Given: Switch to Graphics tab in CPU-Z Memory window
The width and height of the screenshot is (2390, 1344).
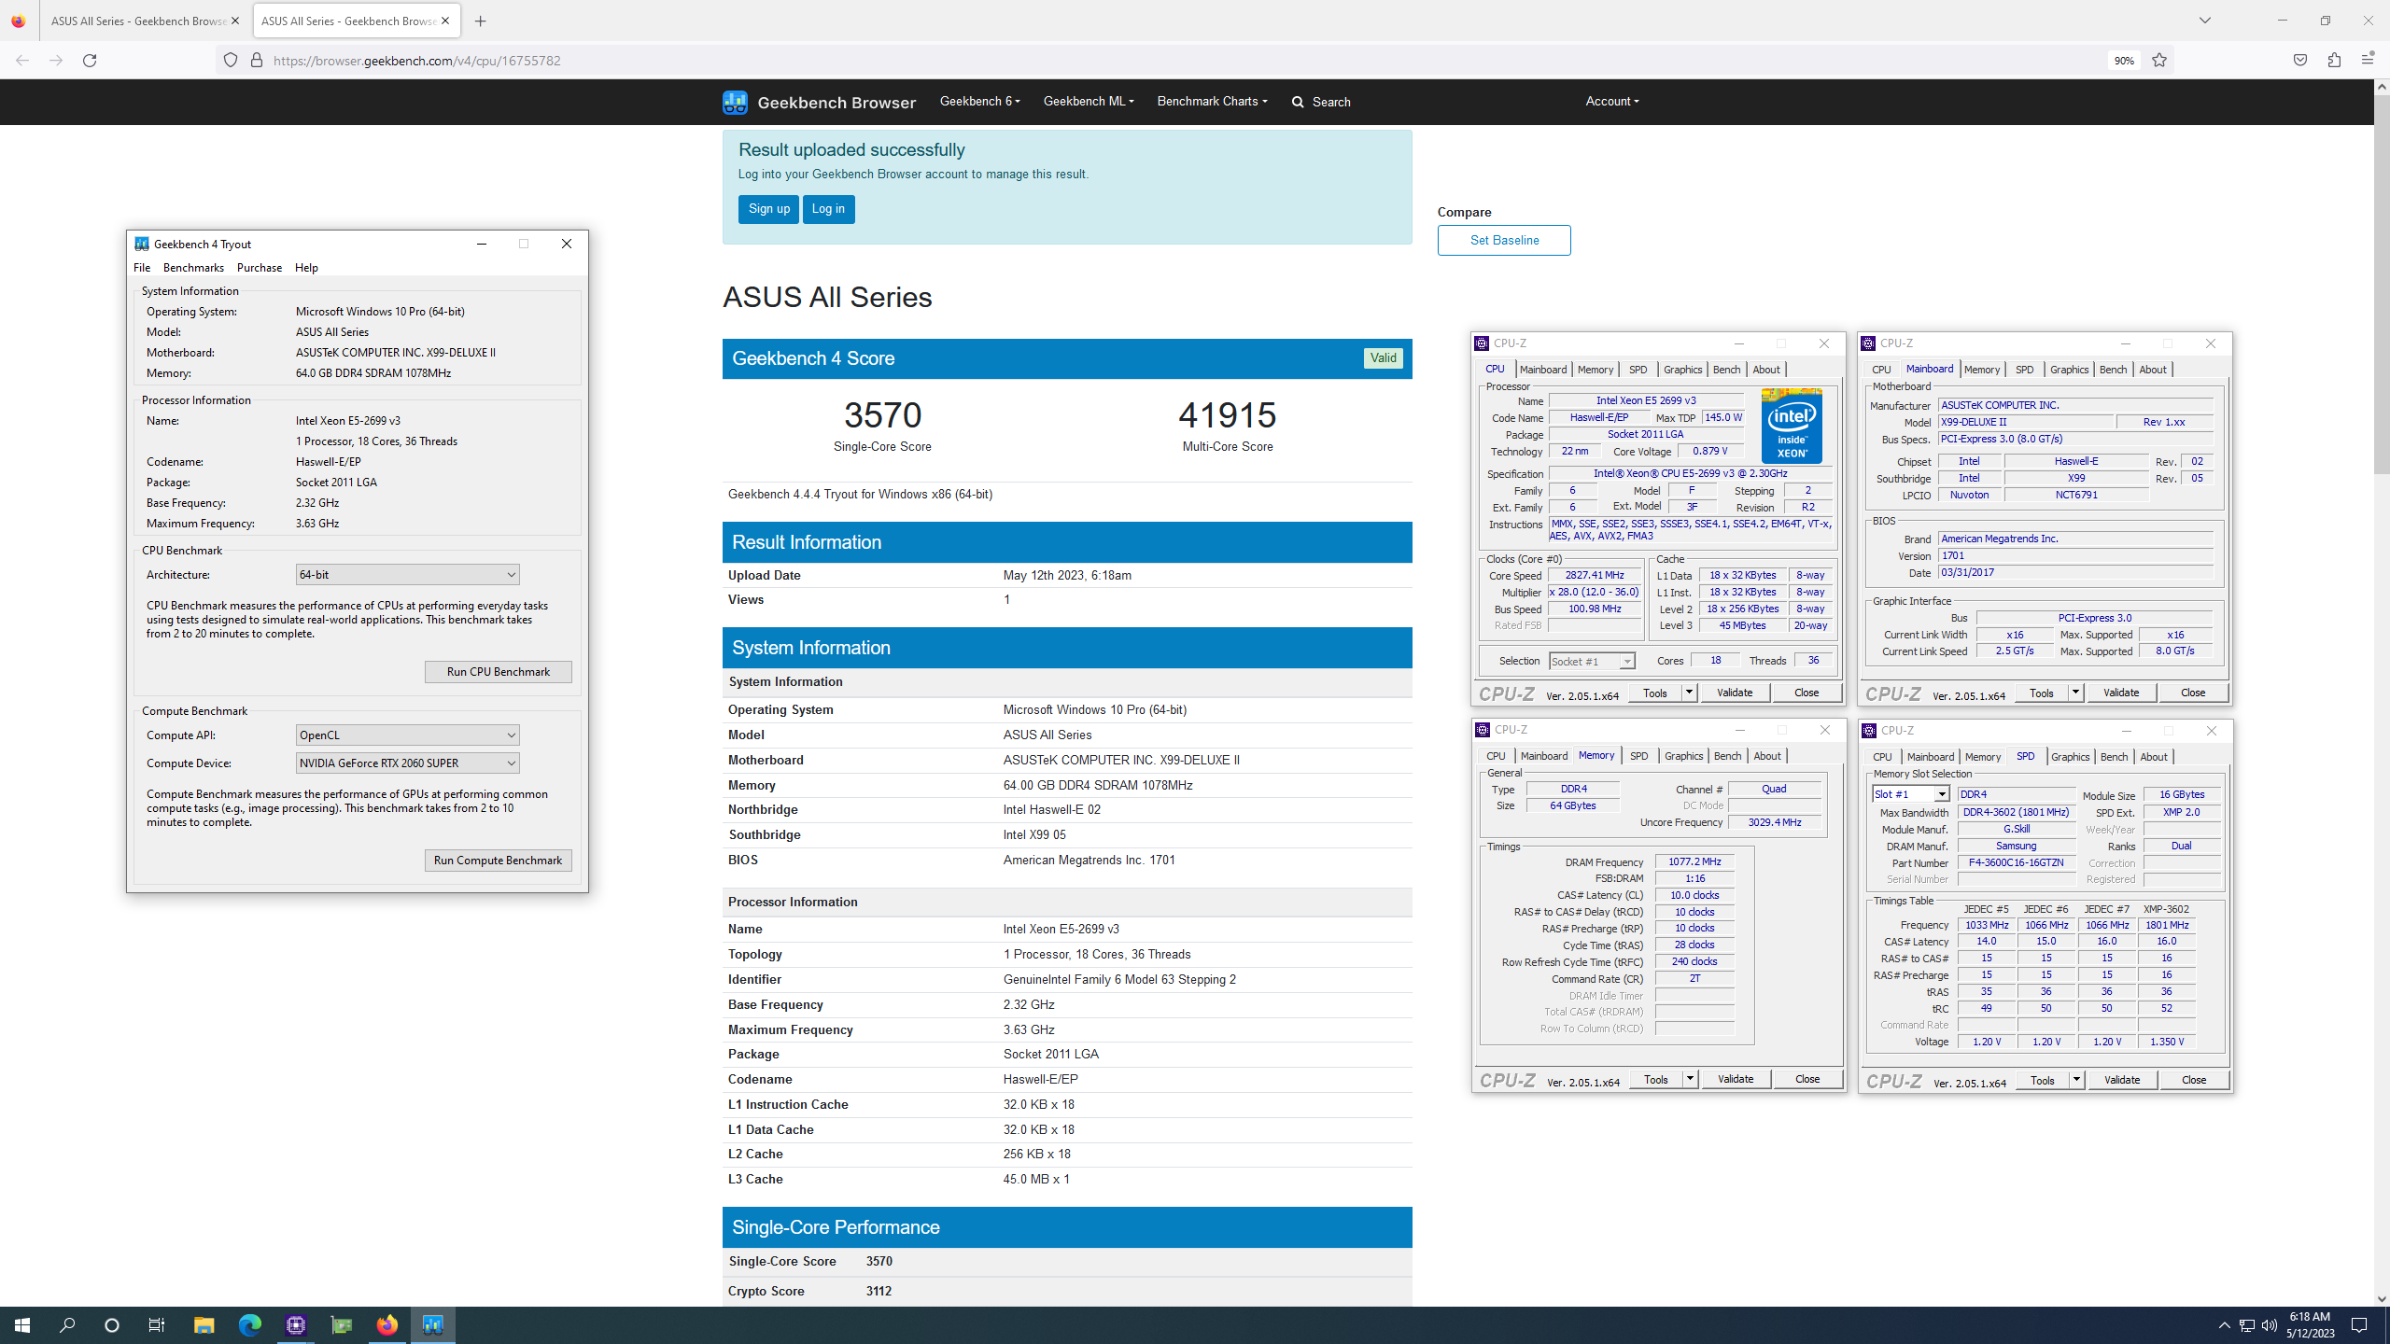Looking at the screenshot, I should (x=1683, y=756).
